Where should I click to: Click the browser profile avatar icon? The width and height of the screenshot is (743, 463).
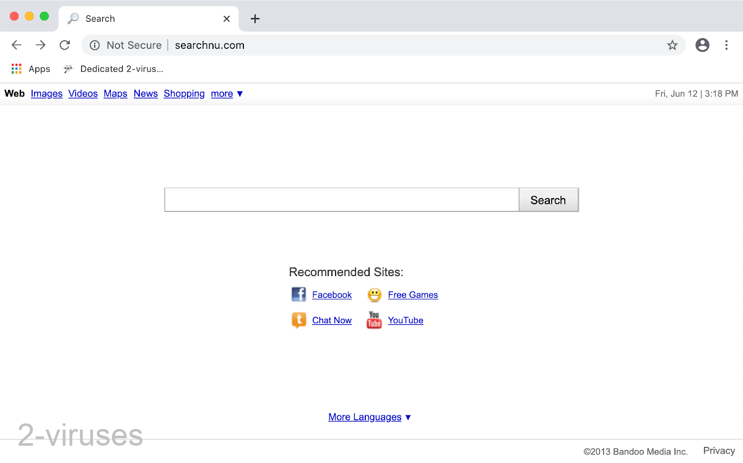click(x=702, y=45)
